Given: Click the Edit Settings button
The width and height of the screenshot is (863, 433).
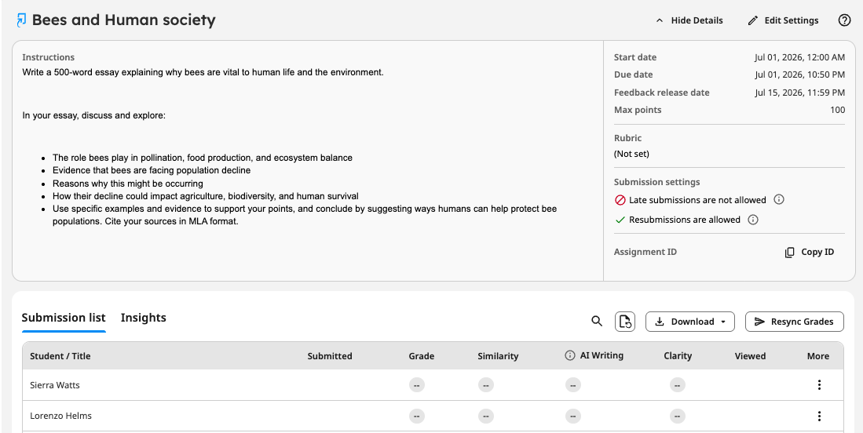Looking at the screenshot, I should pos(783,20).
